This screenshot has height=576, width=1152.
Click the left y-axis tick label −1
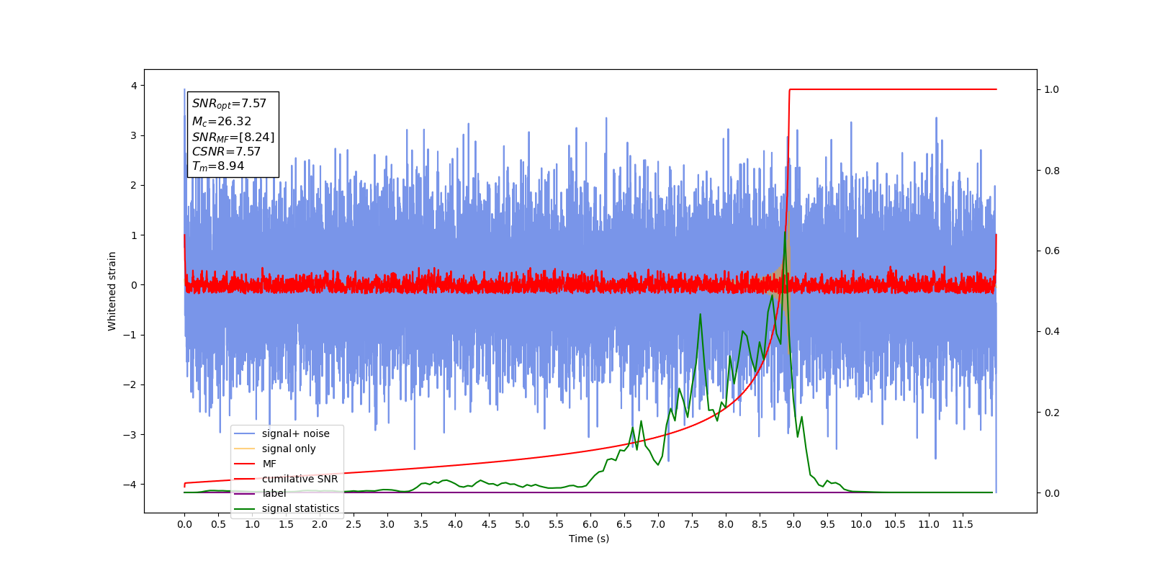pyautogui.click(x=130, y=335)
